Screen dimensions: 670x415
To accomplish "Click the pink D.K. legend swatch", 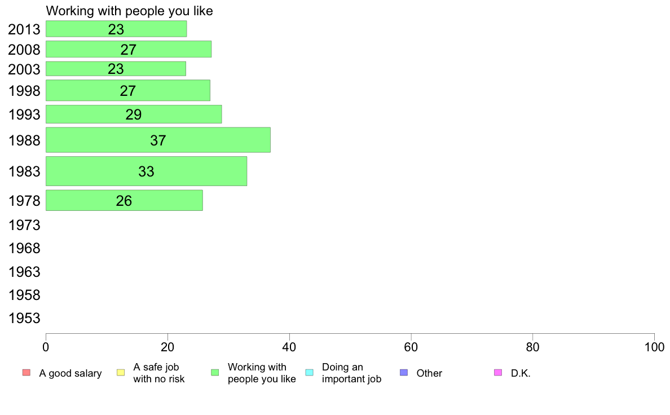I will click(x=498, y=373).
